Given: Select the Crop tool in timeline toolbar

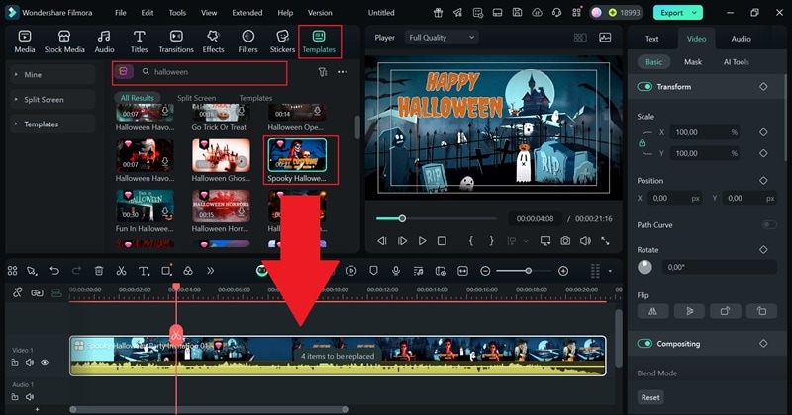Looking at the screenshot, I should click(166, 271).
